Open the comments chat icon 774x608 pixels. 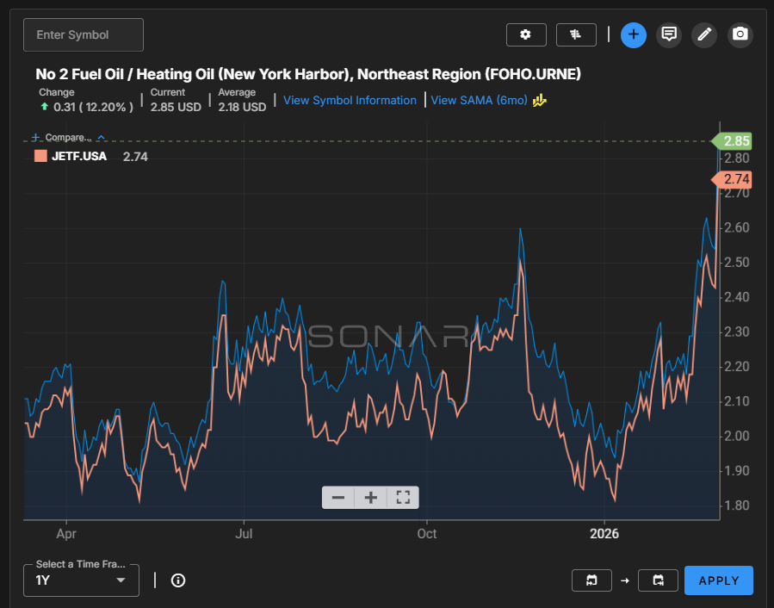(669, 35)
